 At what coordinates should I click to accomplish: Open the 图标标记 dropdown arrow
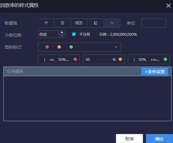[116, 47]
